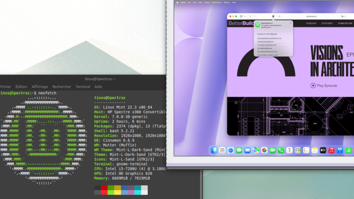
Task: Click the typed neofetch command text
Action: (x=47, y=93)
